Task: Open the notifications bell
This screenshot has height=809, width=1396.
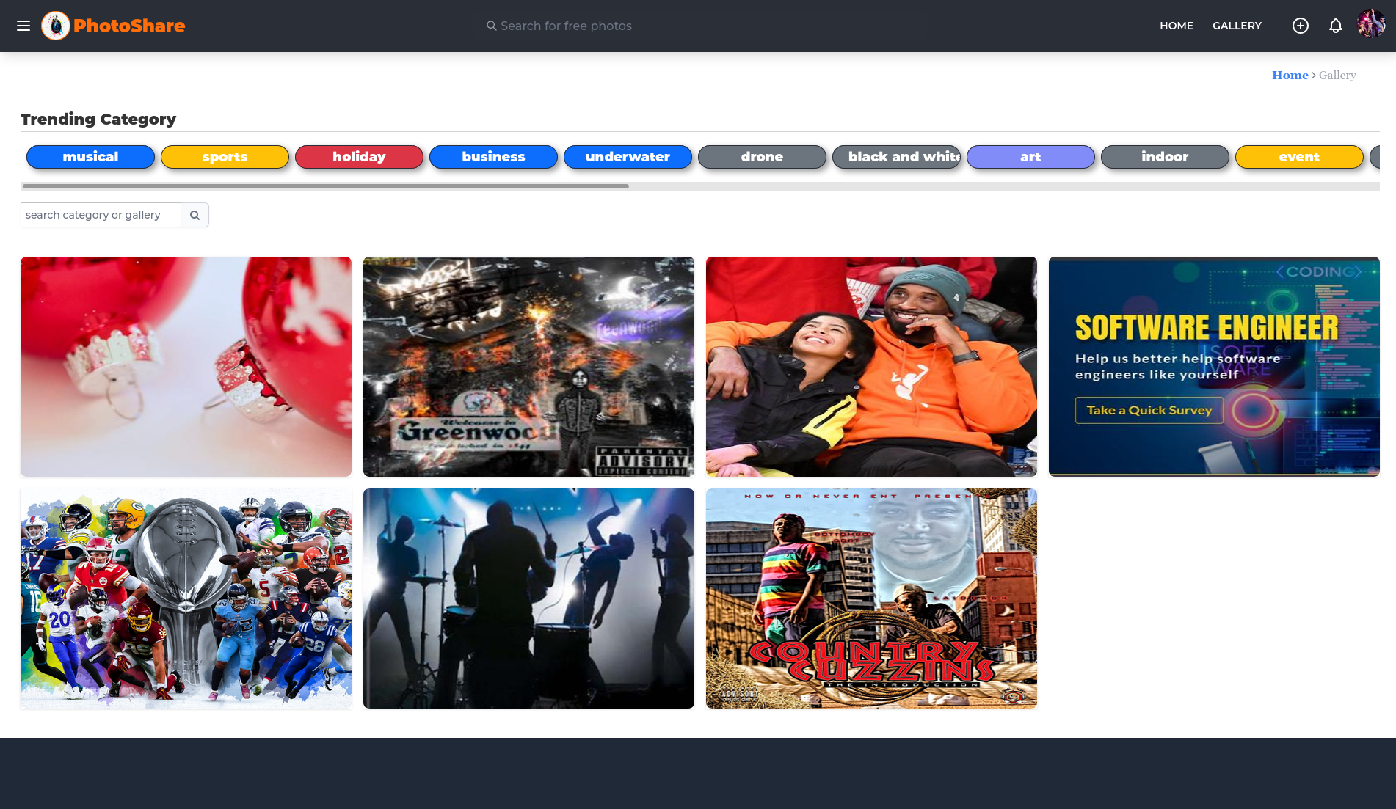Action: 1336,26
